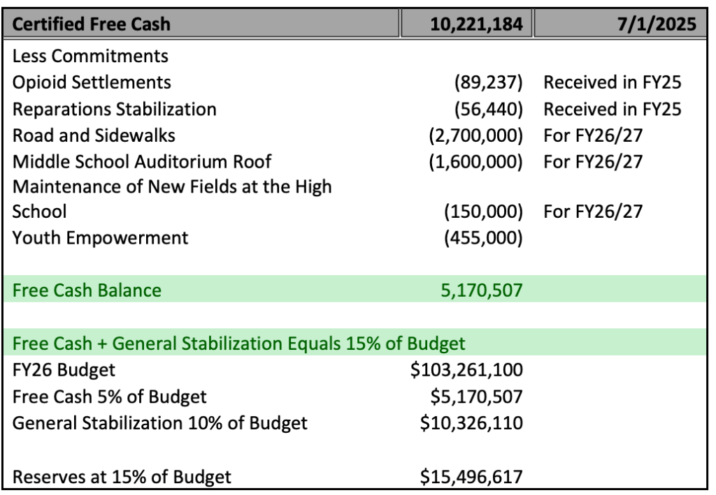Select the Youth Empowerment label
716x495 pixels.
tap(101, 238)
